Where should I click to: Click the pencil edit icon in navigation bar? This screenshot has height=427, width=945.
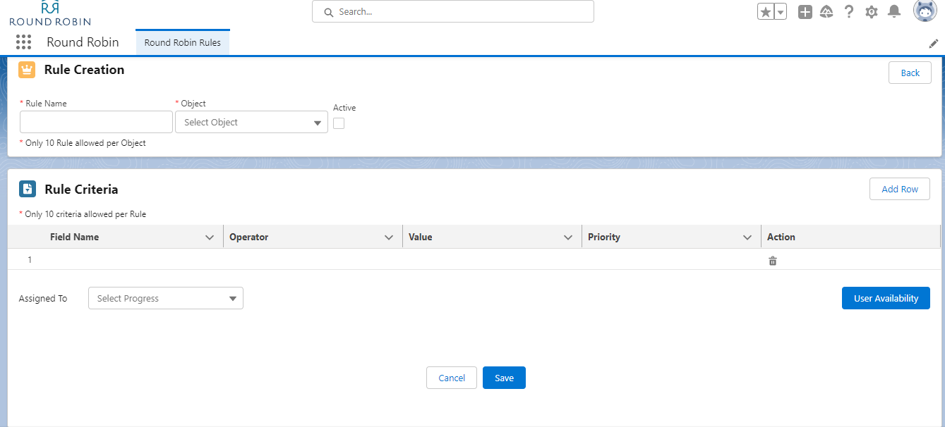(x=933, y=44)
